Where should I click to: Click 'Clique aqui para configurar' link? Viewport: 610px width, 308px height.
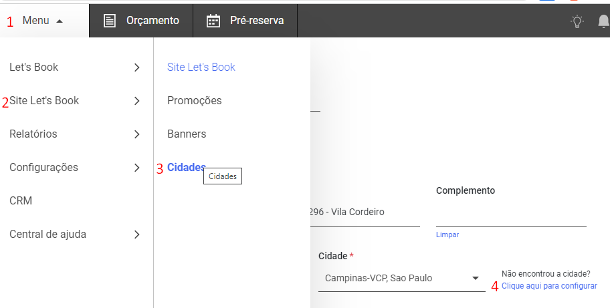[549, 286]
